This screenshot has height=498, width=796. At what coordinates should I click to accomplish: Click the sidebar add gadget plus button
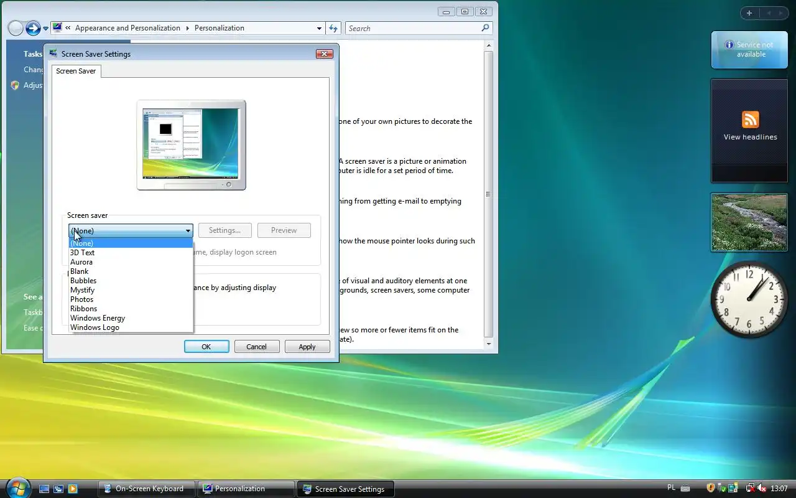click(749, 13)
